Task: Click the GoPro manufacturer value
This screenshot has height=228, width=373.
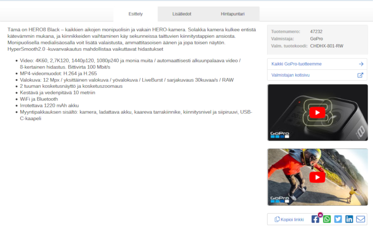Action: coord(316,39)
